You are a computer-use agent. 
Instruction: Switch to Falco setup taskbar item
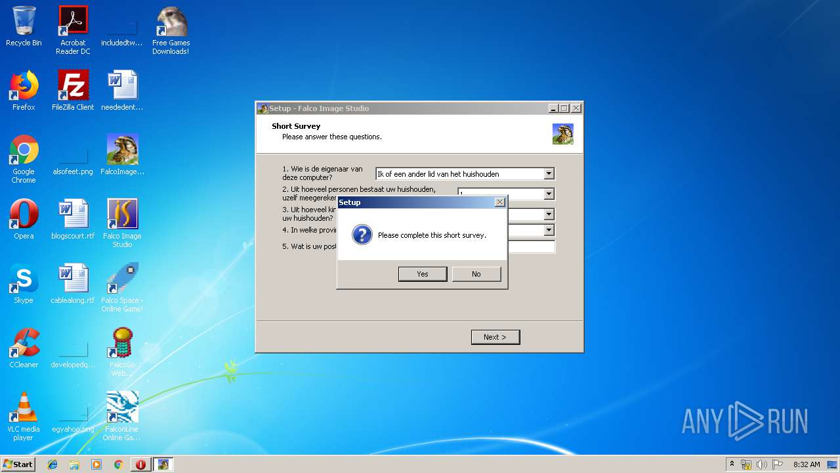[163, 464]
